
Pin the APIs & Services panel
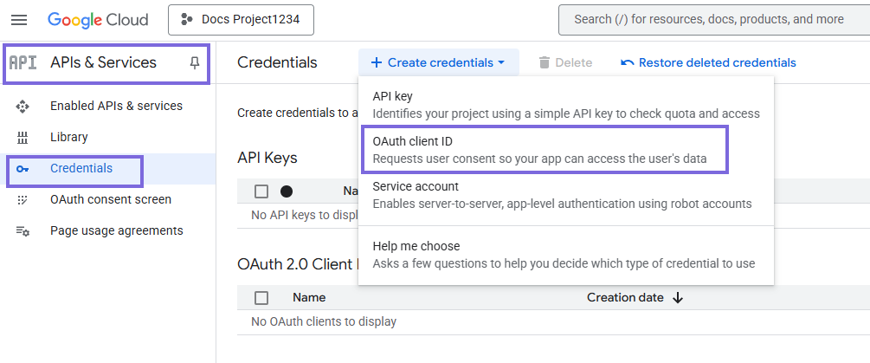click(194, 62)
